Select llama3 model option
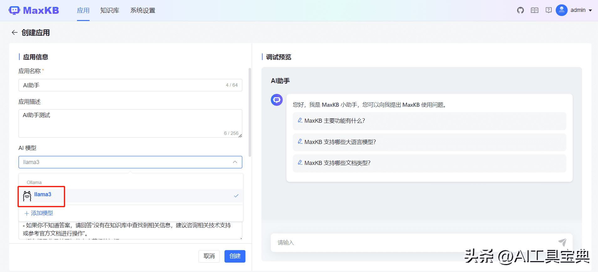 click(43, 194)
